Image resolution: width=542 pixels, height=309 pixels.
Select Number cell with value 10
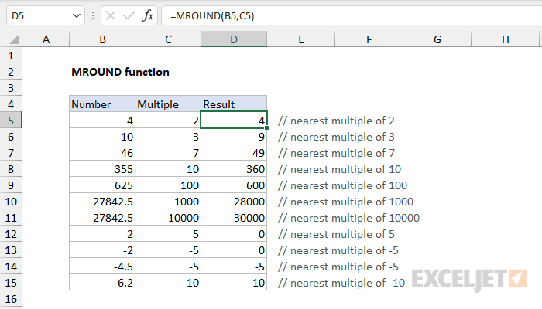(x=102, y=137)
